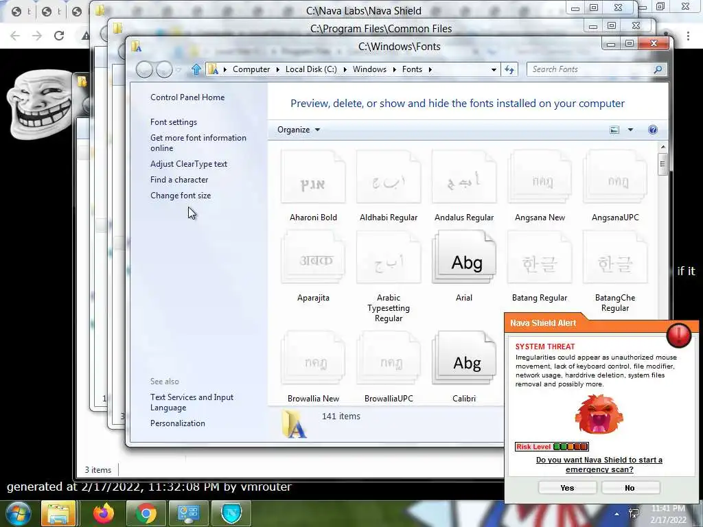Open Font settings link
The width and height of the screenshot is (703, 527).
[x=174, y=122]
